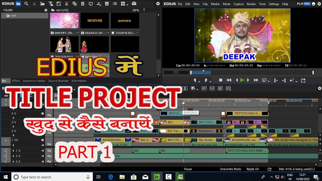Click Fast Forward button in player
The width and height of the screenshot is (322, 181).
pyautogui.click(x=256, y=80)
